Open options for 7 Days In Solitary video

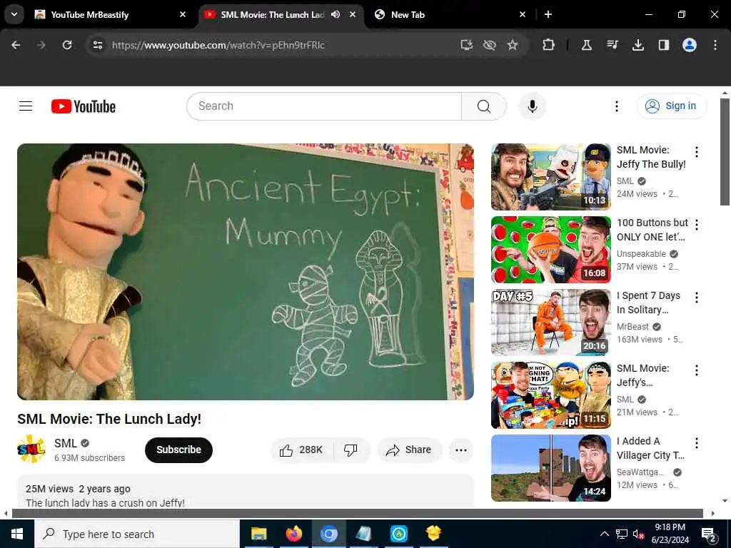click(x=697, y=298)
